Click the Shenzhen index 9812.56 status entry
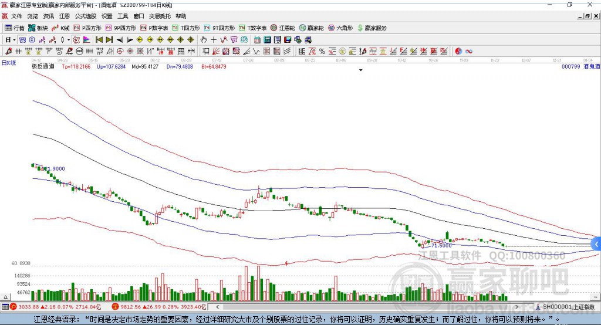The image size is (601, 325). pyautogui.click(x=159, y=307)
